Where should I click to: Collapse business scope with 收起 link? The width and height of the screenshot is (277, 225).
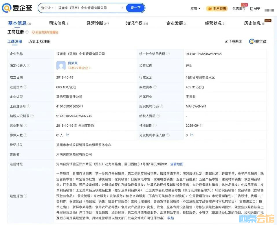170,218
